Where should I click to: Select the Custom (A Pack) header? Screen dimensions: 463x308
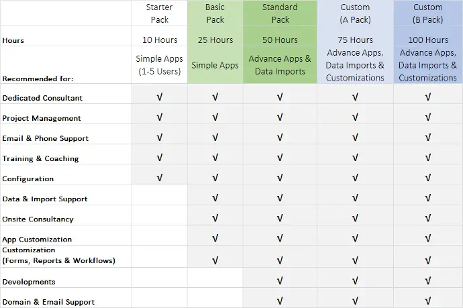355,13
